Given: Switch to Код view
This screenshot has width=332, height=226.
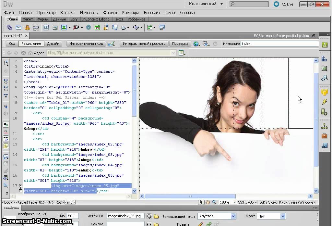Looking at the screenshot, I should click(x=12, y=44).
